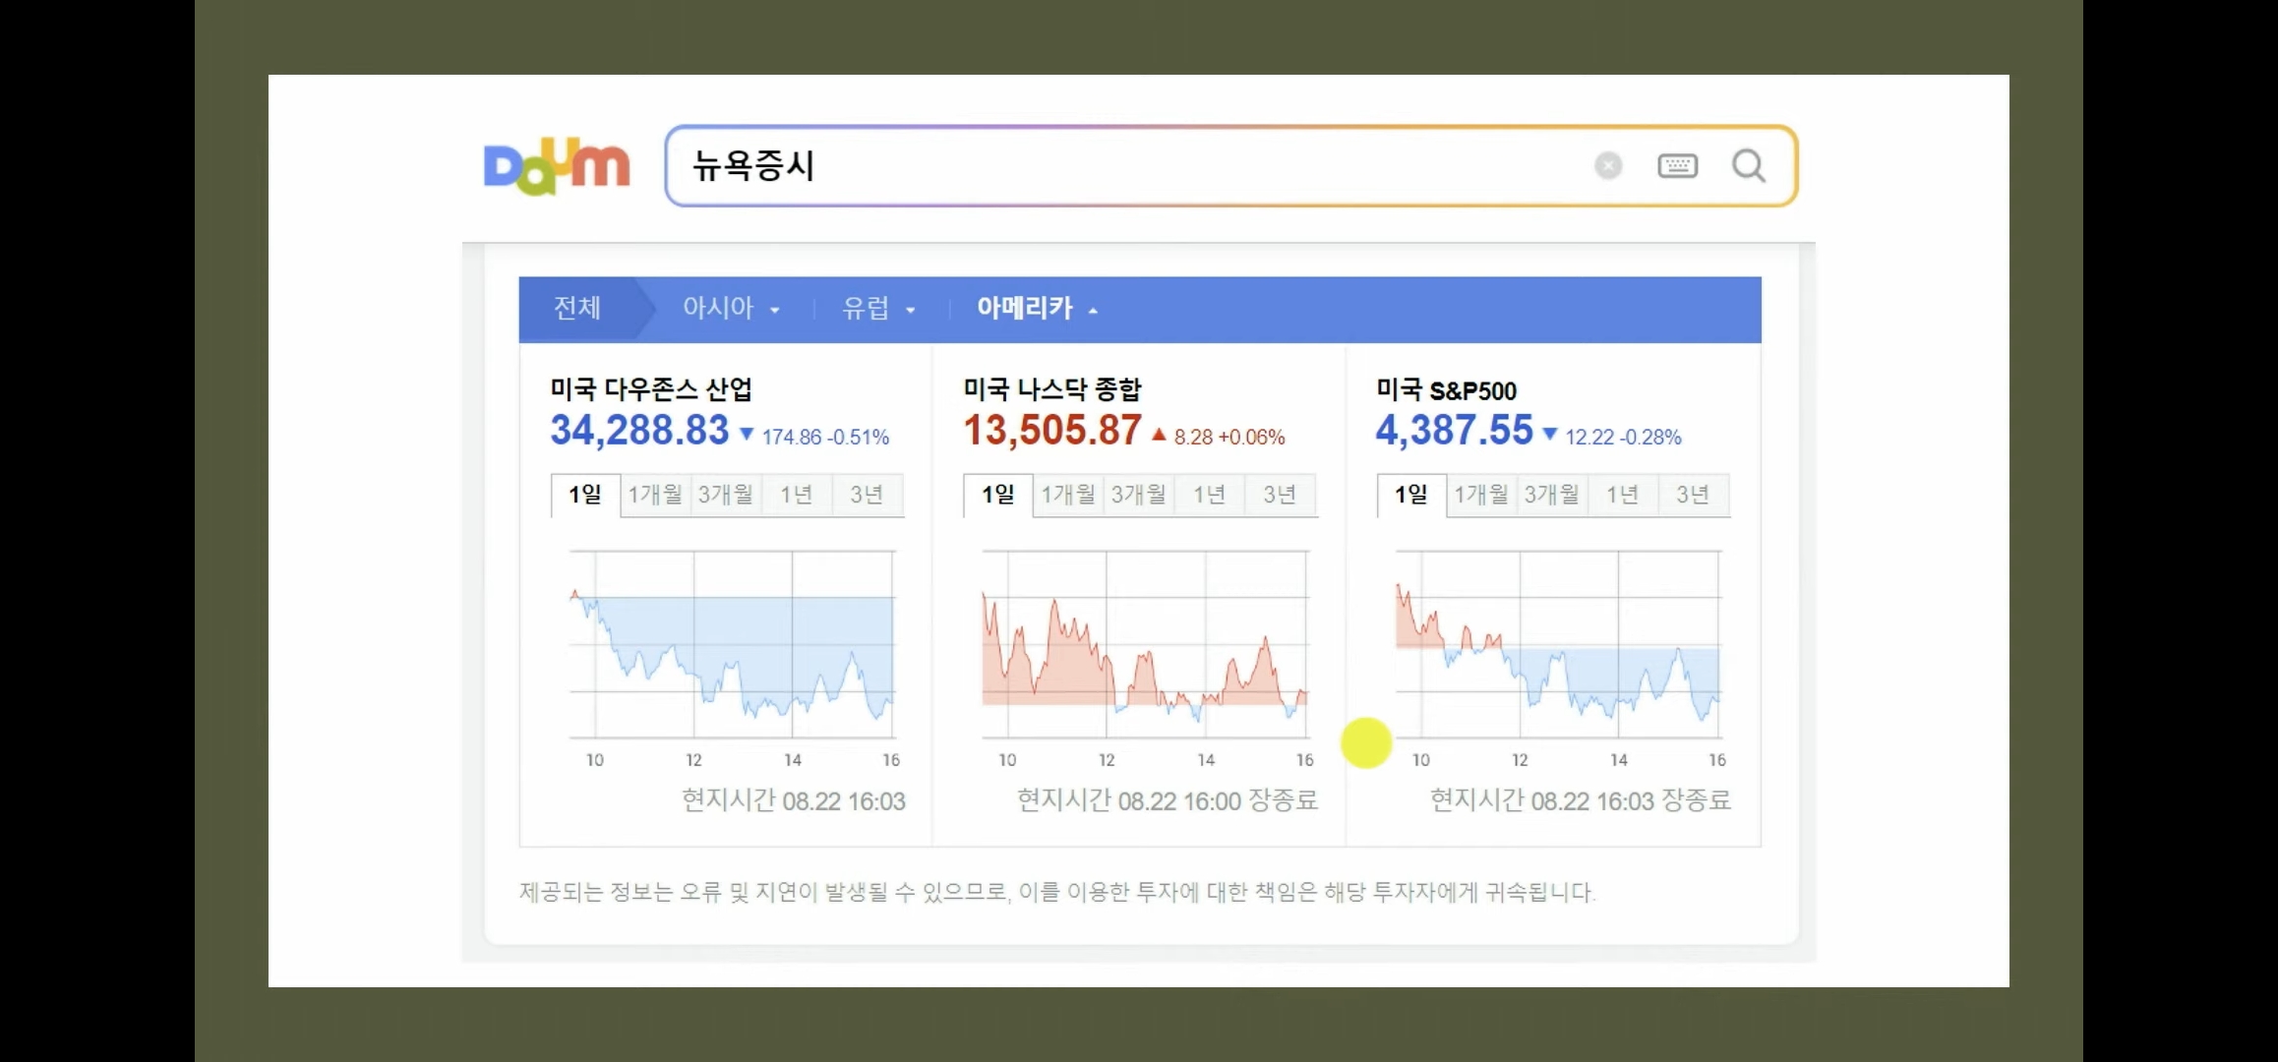Select the 1일 tab for 다우존스
This screenshot has height=1062, width=2278.
585,495
